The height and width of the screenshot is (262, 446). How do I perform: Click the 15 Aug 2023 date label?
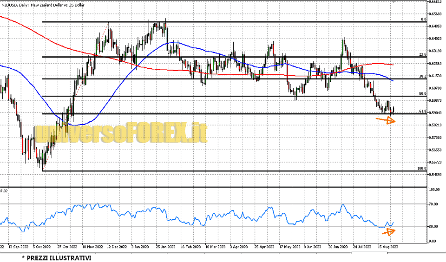(387, 247)
